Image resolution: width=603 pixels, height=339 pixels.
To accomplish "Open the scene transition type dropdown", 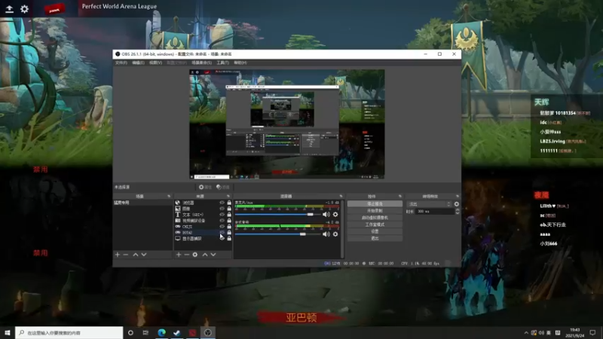I will tap(429, 204).
